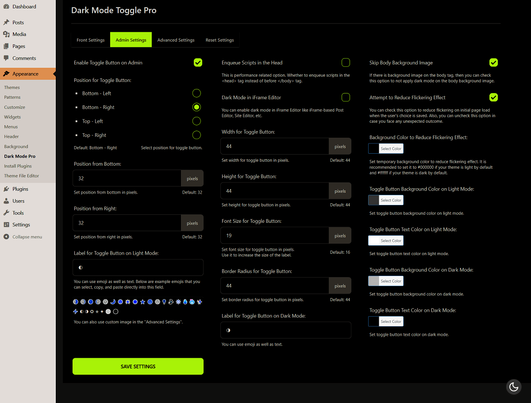
Task: Click the "Position for Toggle Button:" label
Action: [103, 80]
